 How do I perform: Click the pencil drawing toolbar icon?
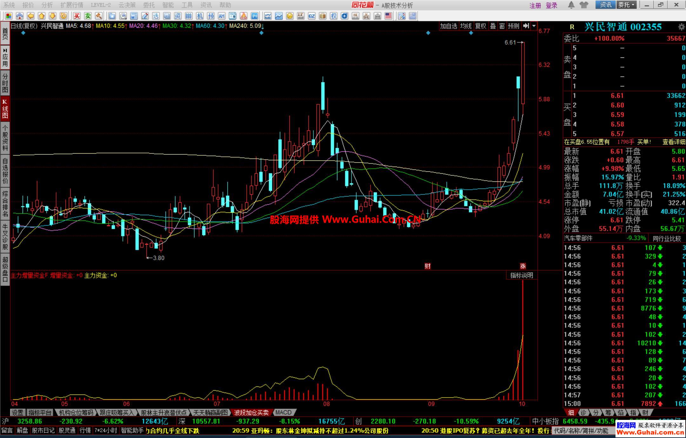click(145, 16)
